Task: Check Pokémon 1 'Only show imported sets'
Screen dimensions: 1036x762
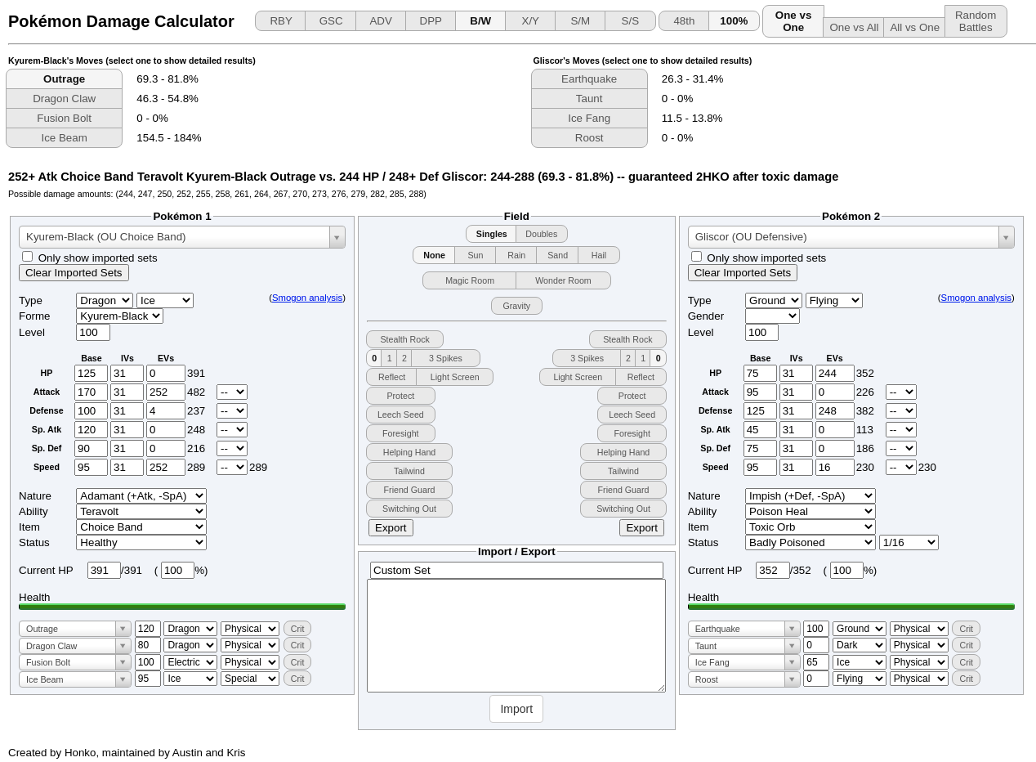Action: click(x=27, y=257)
